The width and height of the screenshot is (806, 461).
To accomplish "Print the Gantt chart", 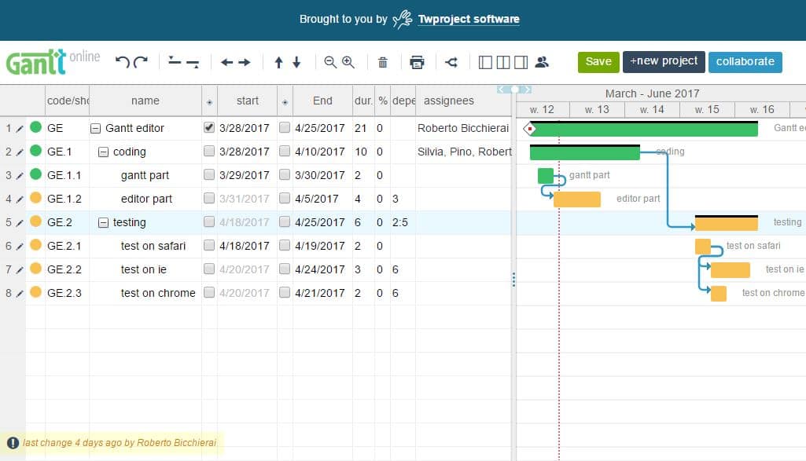I will pos(417,62).
